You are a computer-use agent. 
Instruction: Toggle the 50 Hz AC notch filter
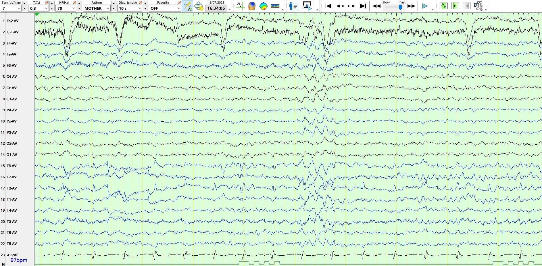tap(188, 6)
